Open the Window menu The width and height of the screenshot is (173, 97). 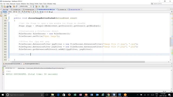point(50,4)
